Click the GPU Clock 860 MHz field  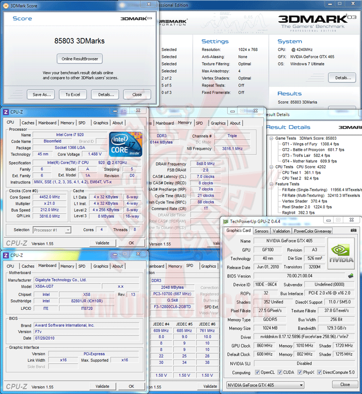[x=264, y=346]
